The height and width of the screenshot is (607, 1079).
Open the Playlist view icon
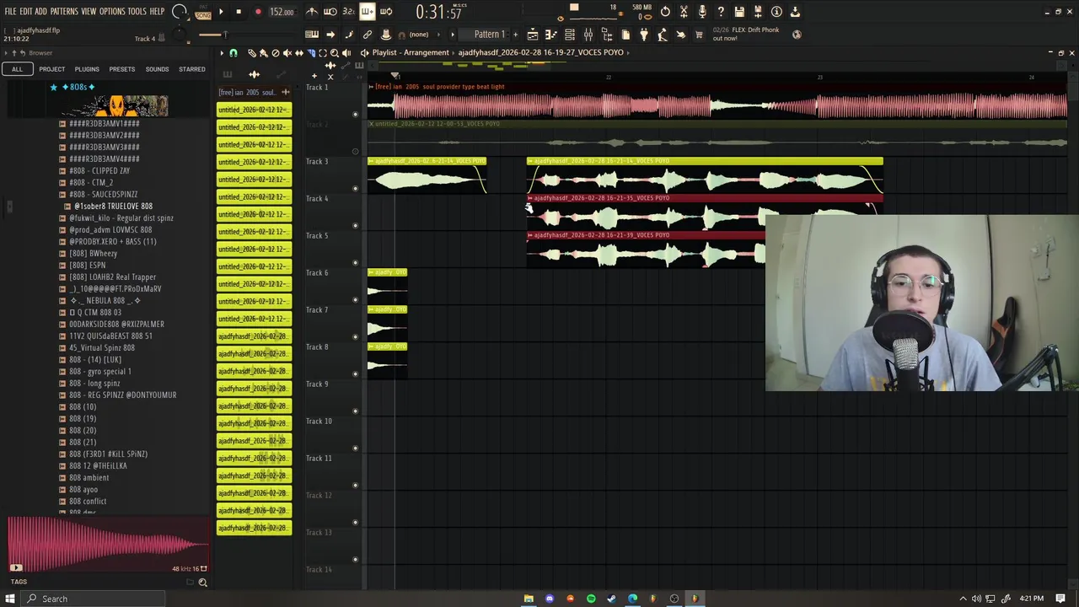click(533, 35)
